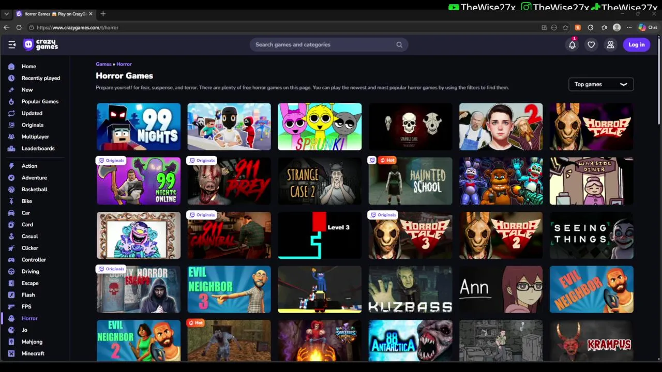Focus the Search games and categories field
Screen dimensions: 662x372
pos(329,44)
